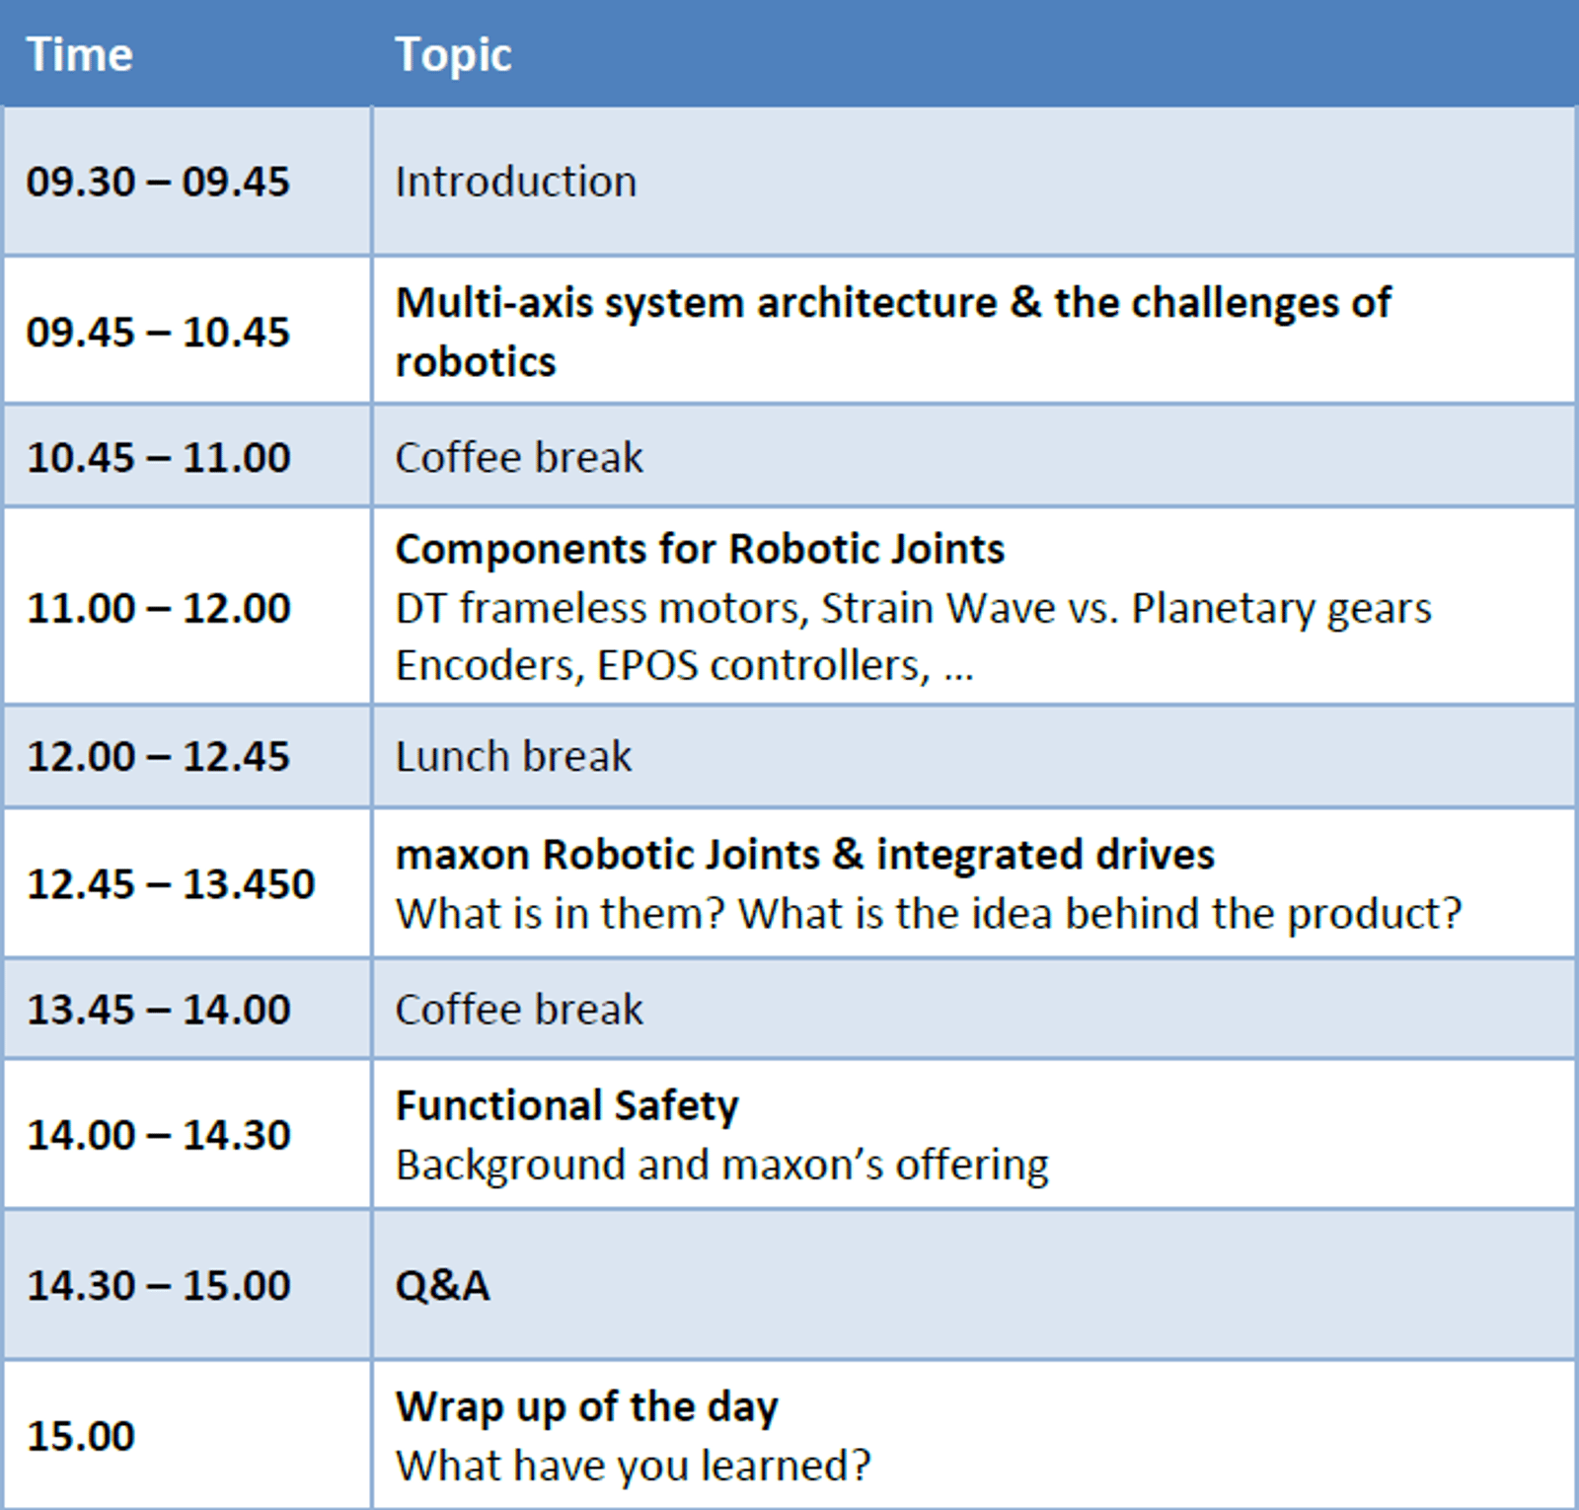Screen dimensions: 1579x1510
Task: Click the 10.45 – 11.00 time cell
Action: (x=158, y=458)
